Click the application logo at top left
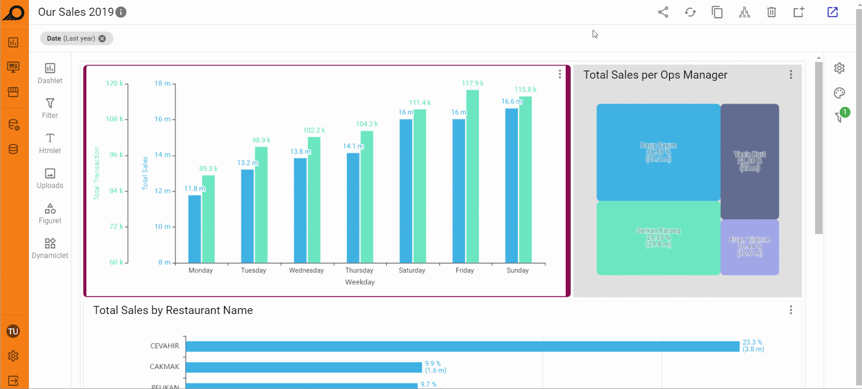862x389 pixels. pos(14,12)
